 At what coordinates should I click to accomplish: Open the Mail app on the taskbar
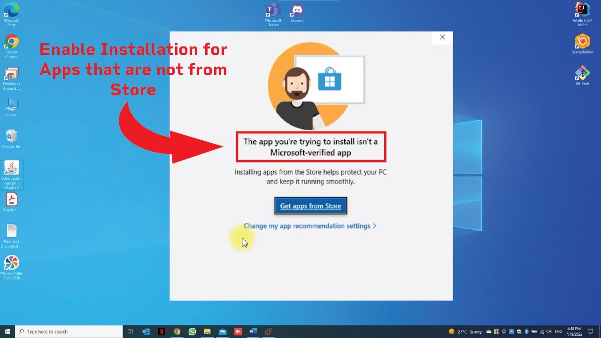(223, 331)
